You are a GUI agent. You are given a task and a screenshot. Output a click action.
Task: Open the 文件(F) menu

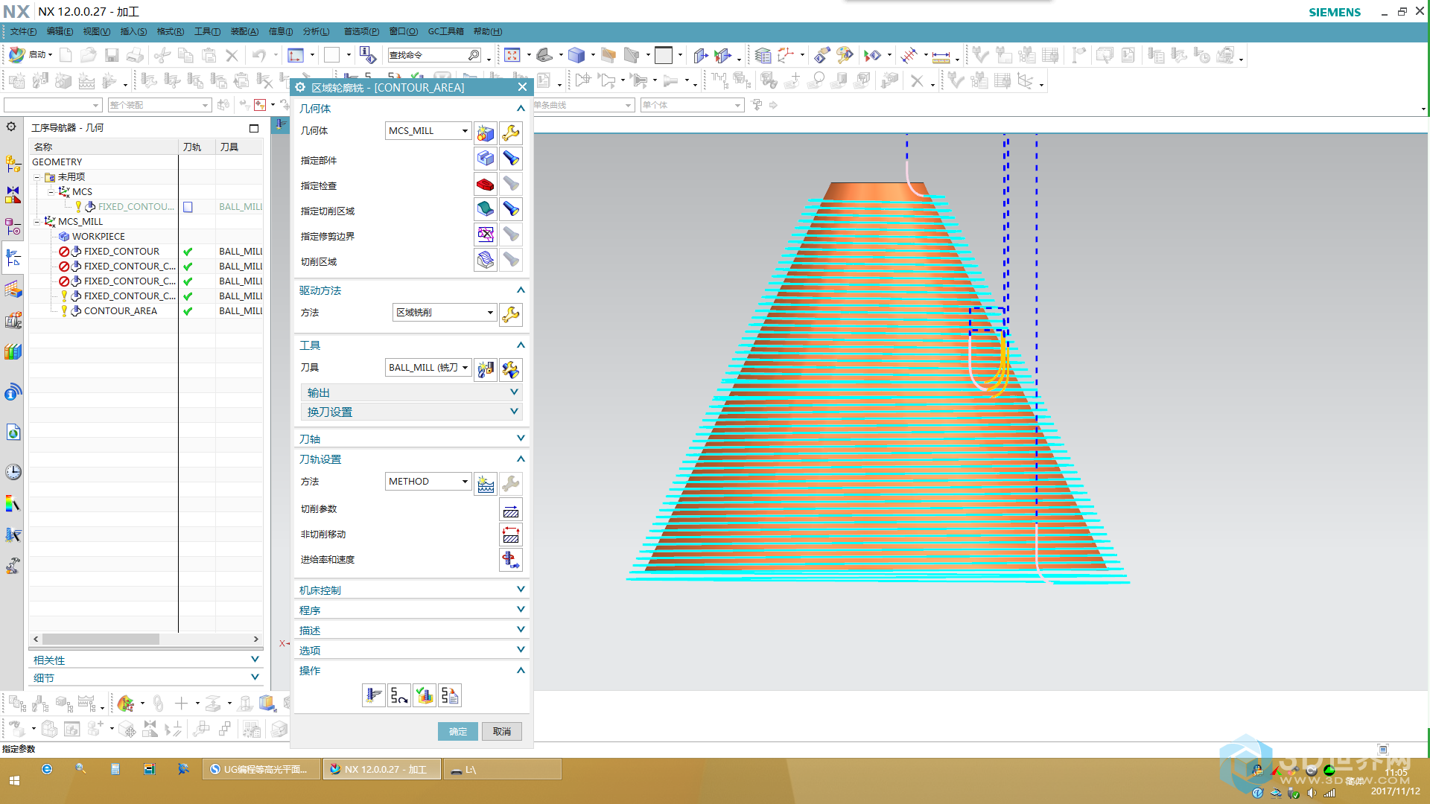pyautogui.click(x=23, y=31)
